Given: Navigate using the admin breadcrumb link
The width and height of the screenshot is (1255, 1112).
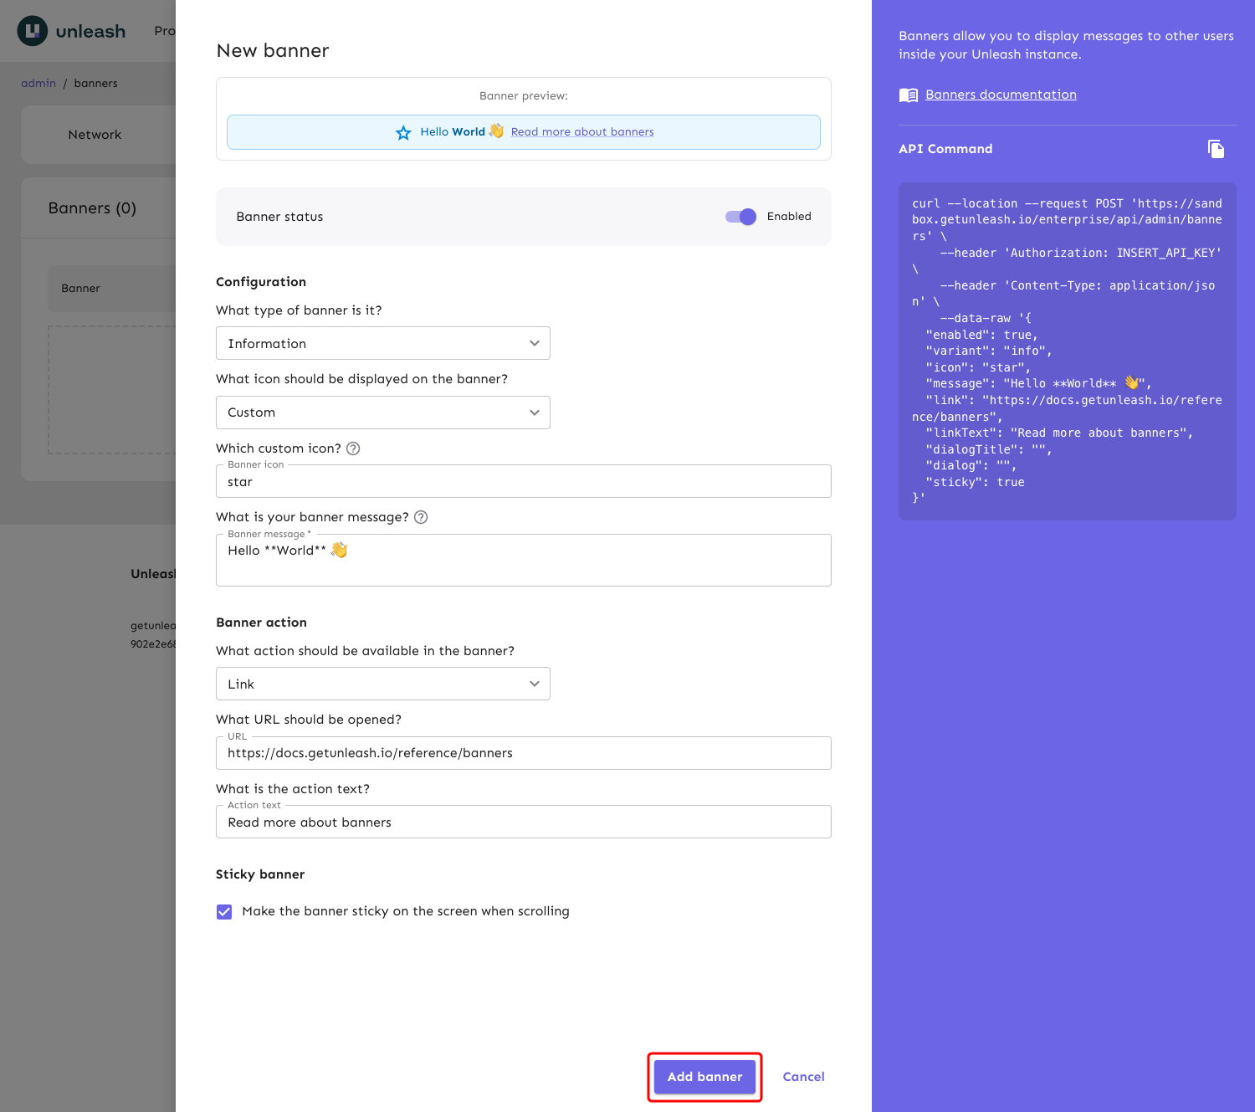Looking at the screenshot, I should [38, 83].
